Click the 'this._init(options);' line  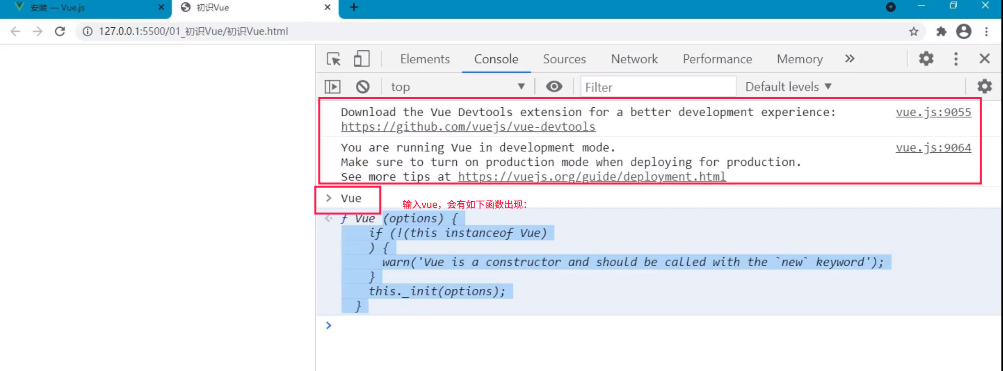[x=437, y=291]
